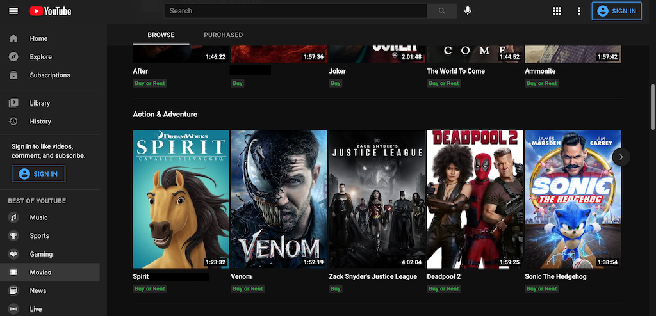
Task: Click the Joker movie title
Action: point(337,71)
